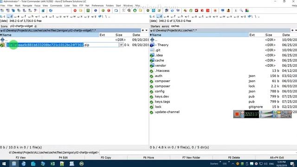Select drive e in left panel drive bar

pyautogui.click(x=17, y=17)
